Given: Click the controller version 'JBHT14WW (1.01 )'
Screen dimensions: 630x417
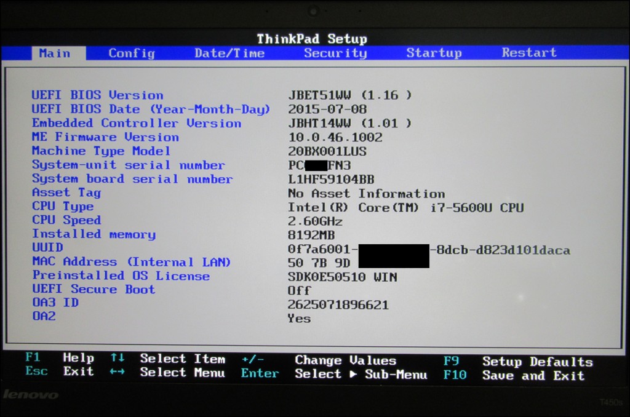Looking at the screenshot, I should 350,124.
